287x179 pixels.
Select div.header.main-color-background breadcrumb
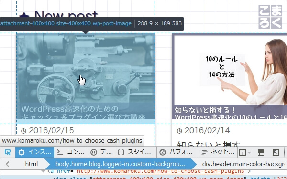click(x=244, y=164)
